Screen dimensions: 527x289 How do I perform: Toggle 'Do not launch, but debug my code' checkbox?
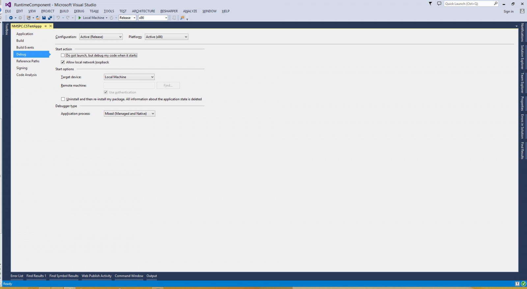[x=63, y=55]
